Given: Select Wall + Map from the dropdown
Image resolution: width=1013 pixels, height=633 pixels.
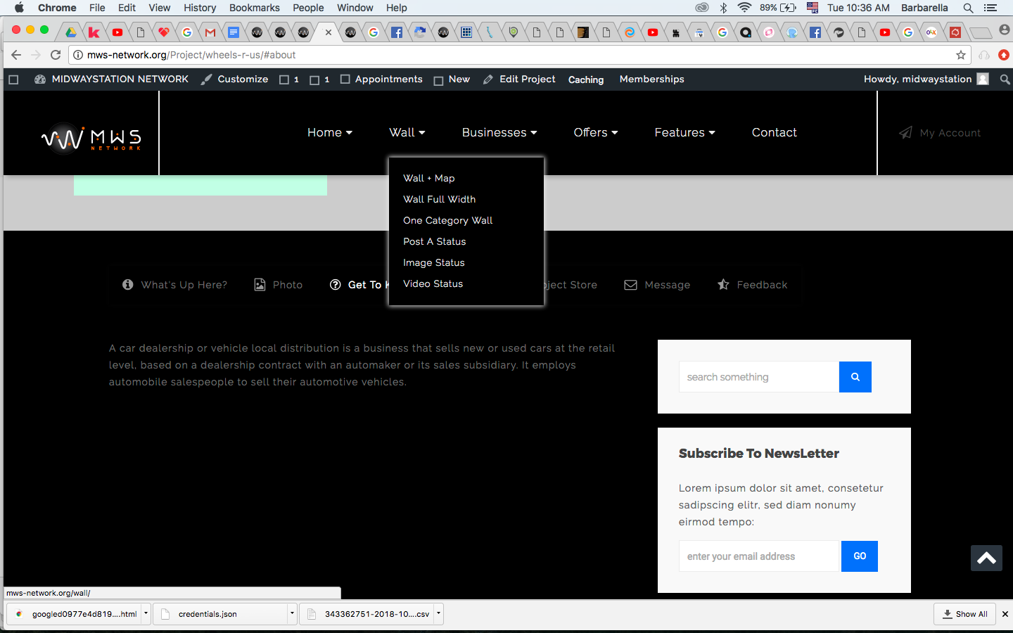Looking at the screenshot, I should pos(429,178).
